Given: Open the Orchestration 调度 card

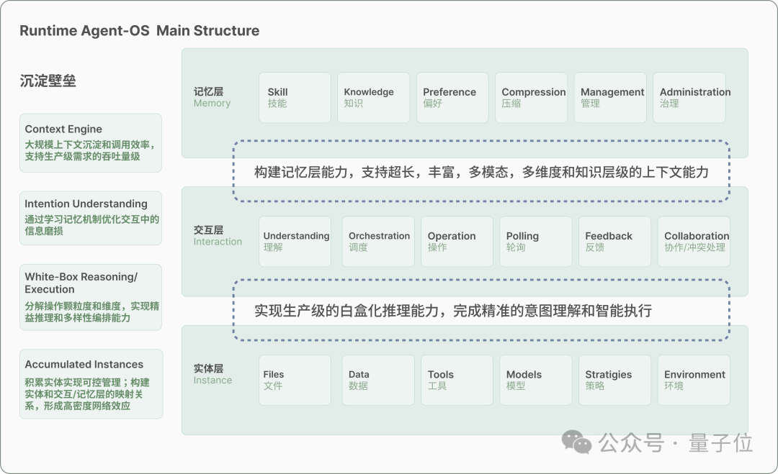Looking at the screenshot, I should pyautogui.click(x=378, y=241).
